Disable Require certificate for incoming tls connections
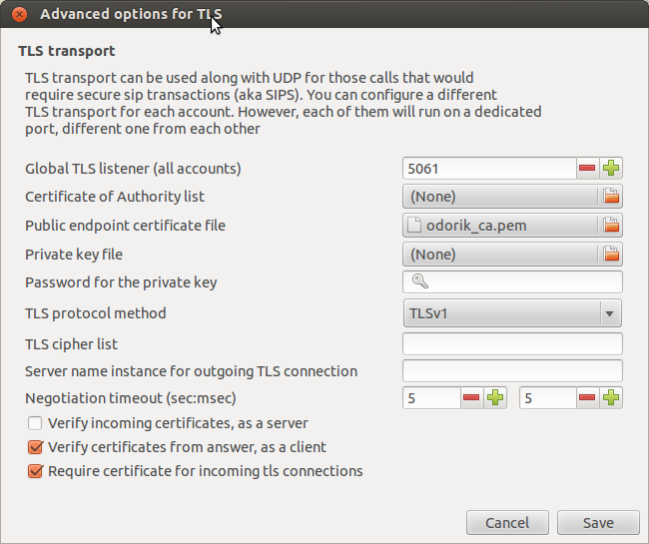649x544 pixels. 36,471
